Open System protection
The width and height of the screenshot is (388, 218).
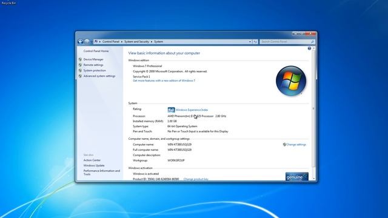[x=95, y=70]
